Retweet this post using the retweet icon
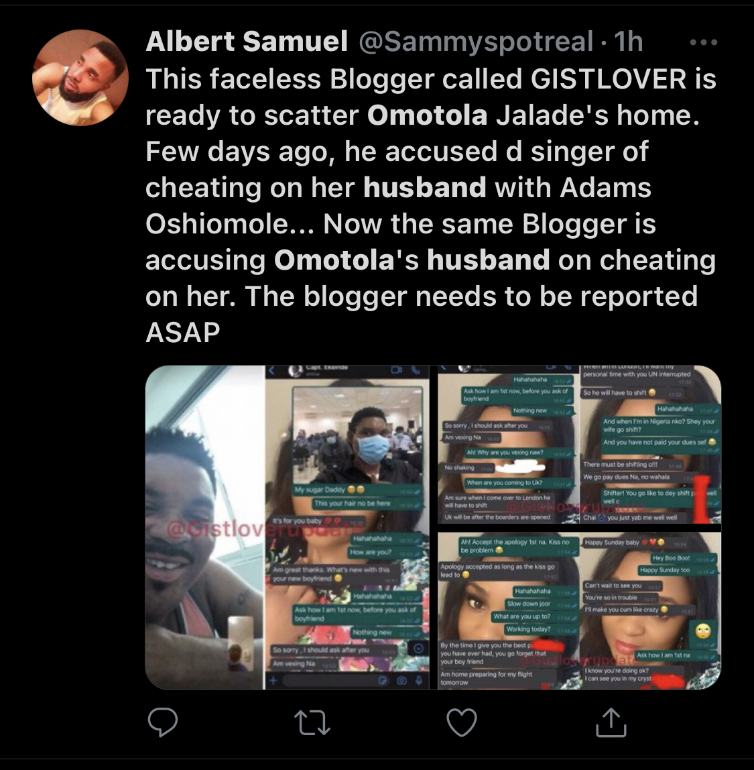 312,722
